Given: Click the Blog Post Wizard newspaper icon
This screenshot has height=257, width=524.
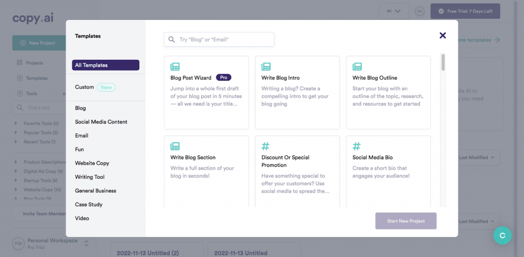Looking at the screenshot, I should (175, 67).
